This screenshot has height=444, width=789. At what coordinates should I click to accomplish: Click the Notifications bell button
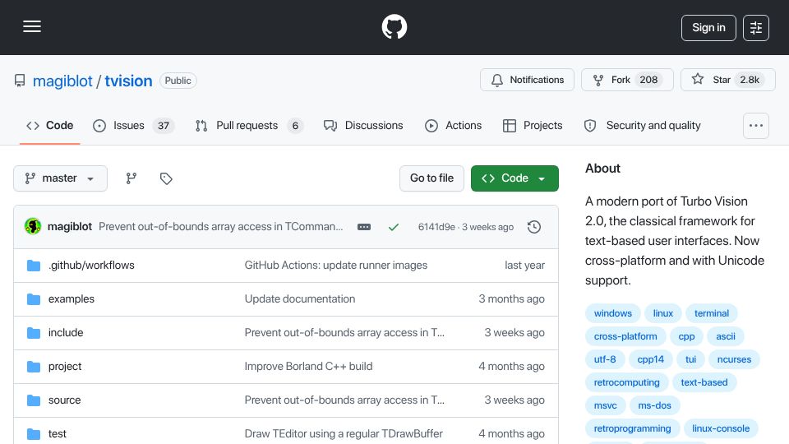click(x=527, y=80)
